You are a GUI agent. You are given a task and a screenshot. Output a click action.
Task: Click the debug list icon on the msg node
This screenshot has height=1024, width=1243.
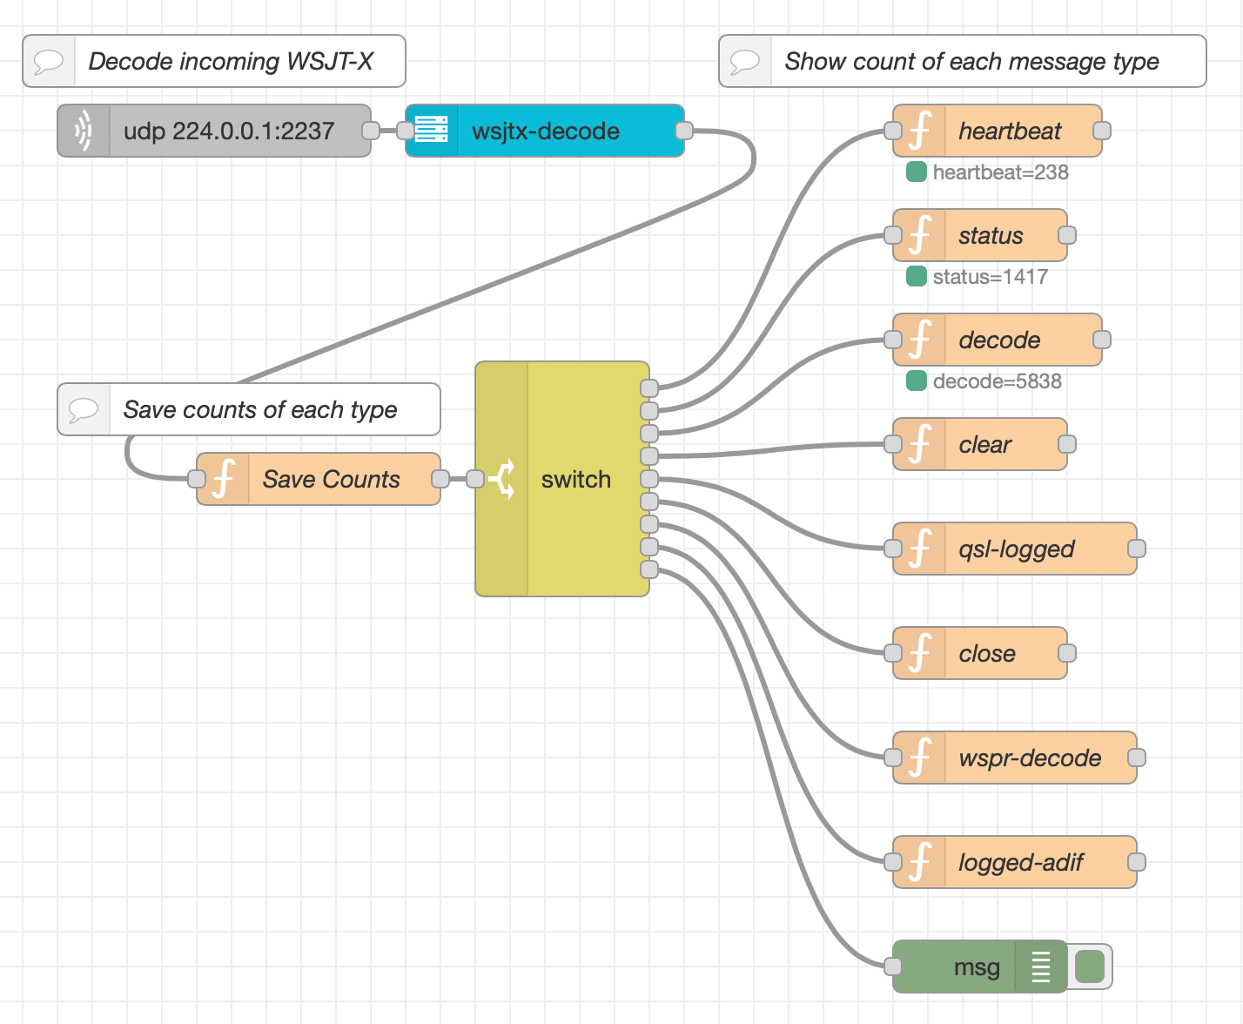[1041, 967]
